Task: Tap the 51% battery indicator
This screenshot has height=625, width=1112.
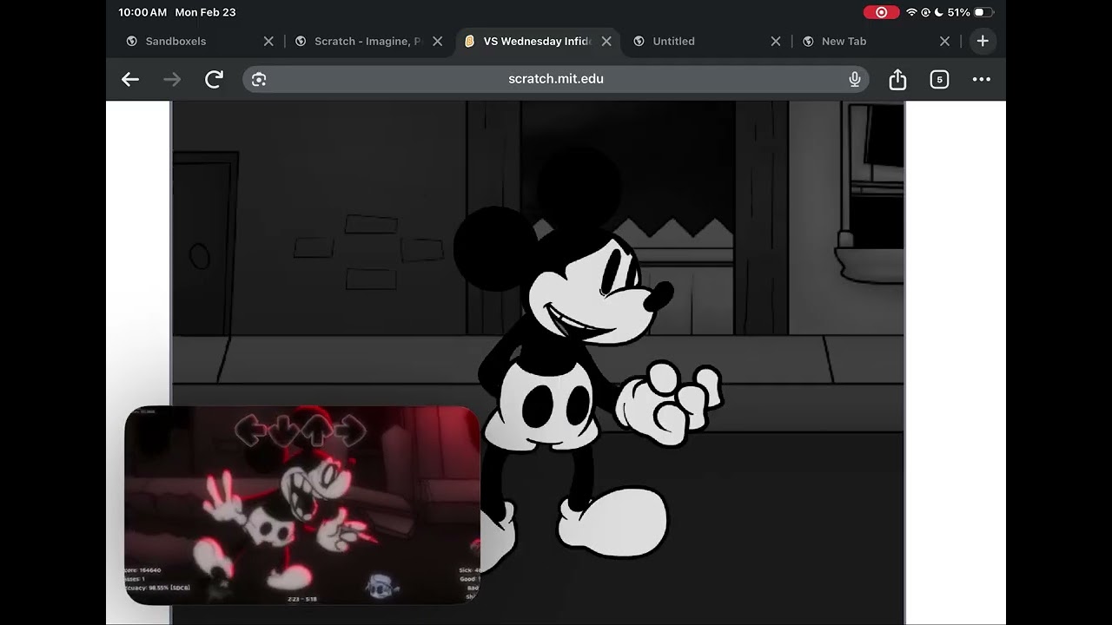Action: tap(970, 12)
